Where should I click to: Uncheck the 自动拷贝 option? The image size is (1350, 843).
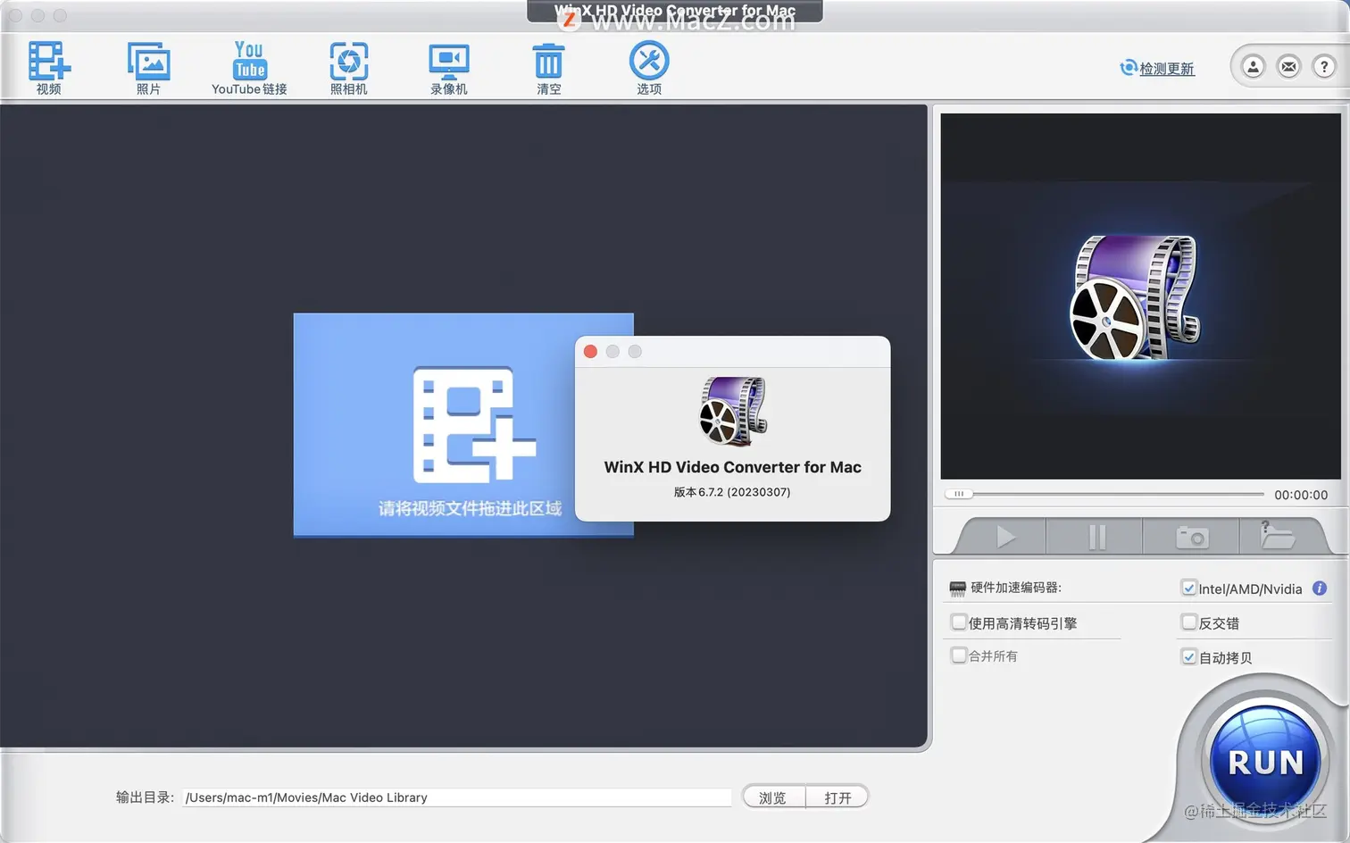pos(1189,656)
